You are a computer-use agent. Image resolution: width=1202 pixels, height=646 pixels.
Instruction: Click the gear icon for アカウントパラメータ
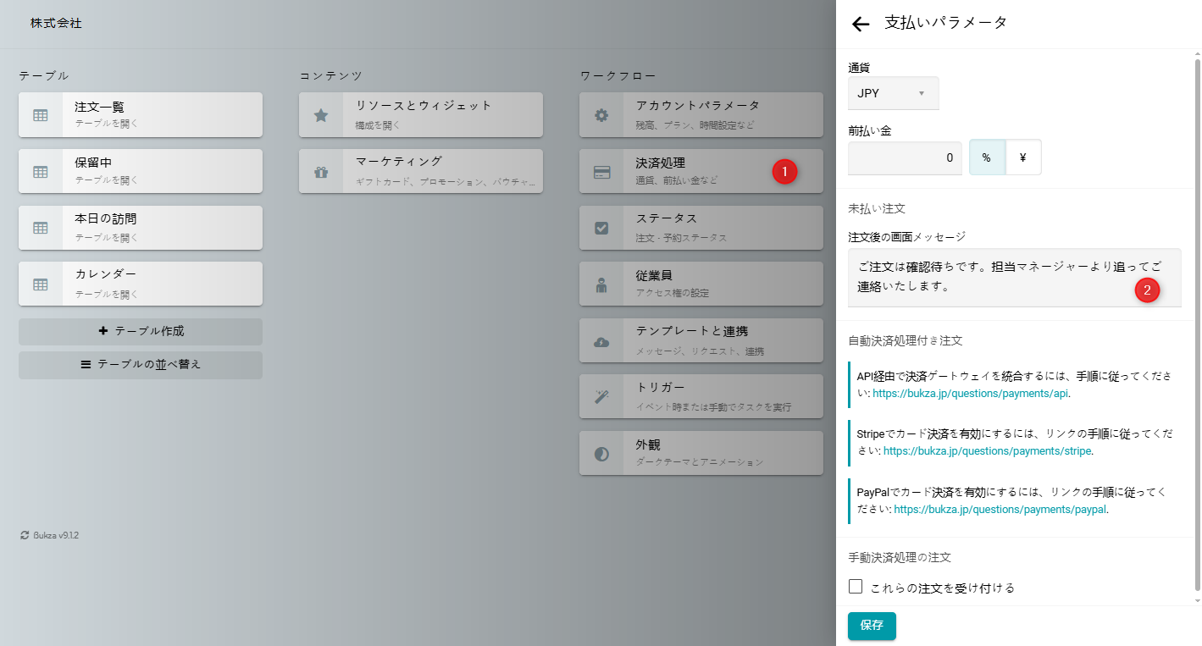(x=601, y=115)
